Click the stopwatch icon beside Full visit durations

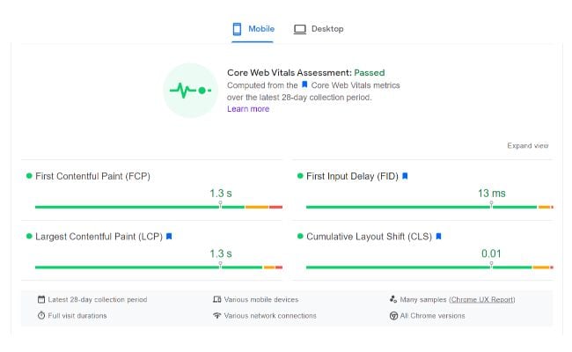point(41,316)
